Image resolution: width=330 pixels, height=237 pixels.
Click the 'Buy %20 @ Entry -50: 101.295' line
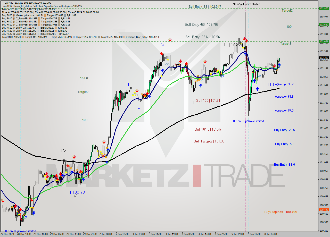(x=34, y=31)
